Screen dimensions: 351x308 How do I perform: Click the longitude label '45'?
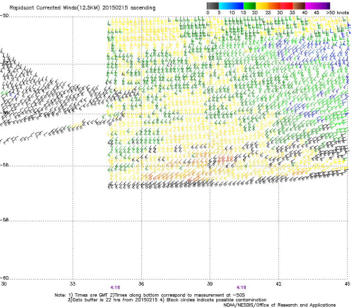click(x=347, y=284)
